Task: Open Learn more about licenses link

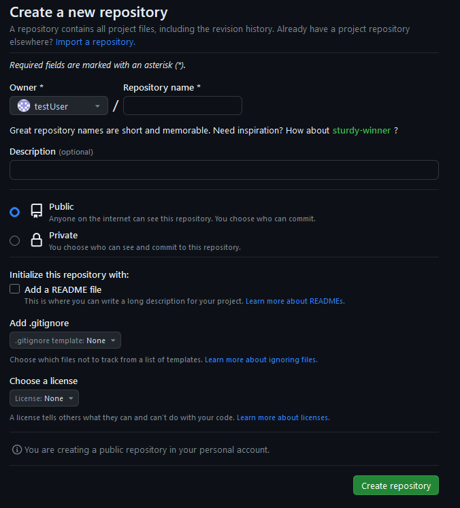Action: 283,417
